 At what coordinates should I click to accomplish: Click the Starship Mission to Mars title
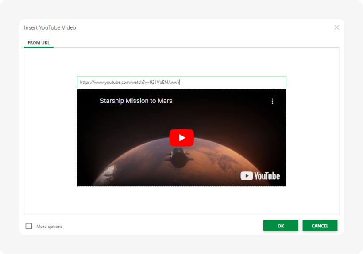pyautogui.click(x=136, y=101)
